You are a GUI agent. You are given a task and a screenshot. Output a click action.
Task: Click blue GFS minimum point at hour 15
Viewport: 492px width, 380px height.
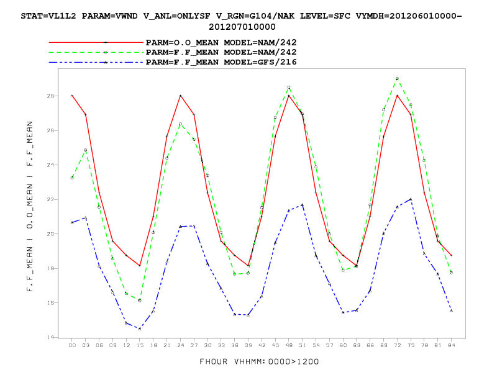pyautogui.click(x=140, y=329)
